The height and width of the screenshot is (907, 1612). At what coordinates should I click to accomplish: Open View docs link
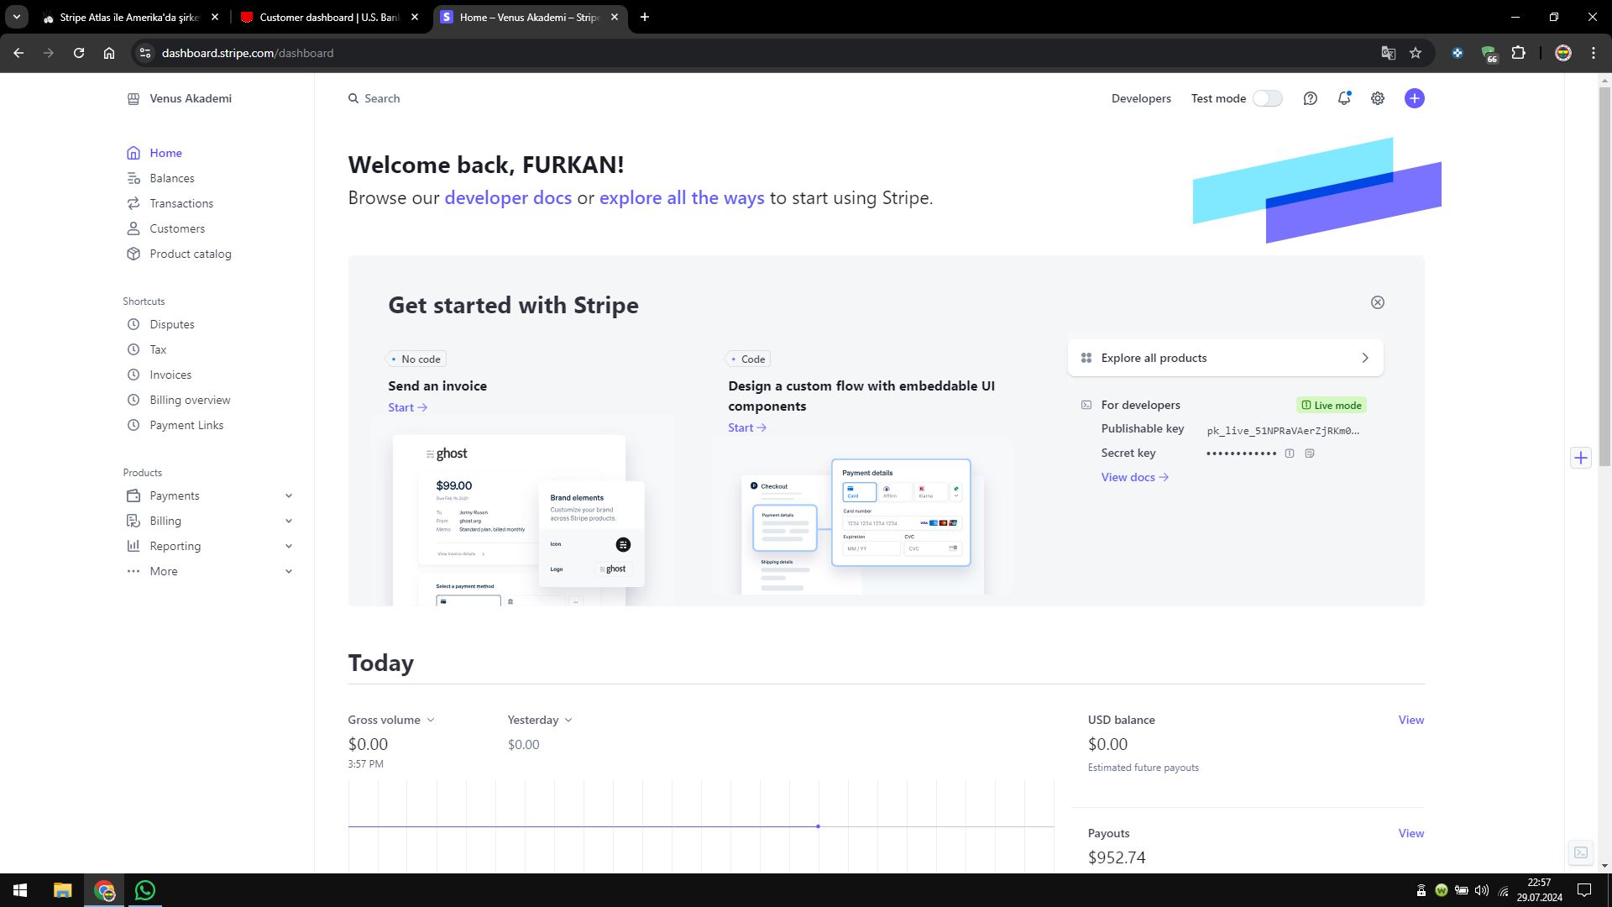1134,477
